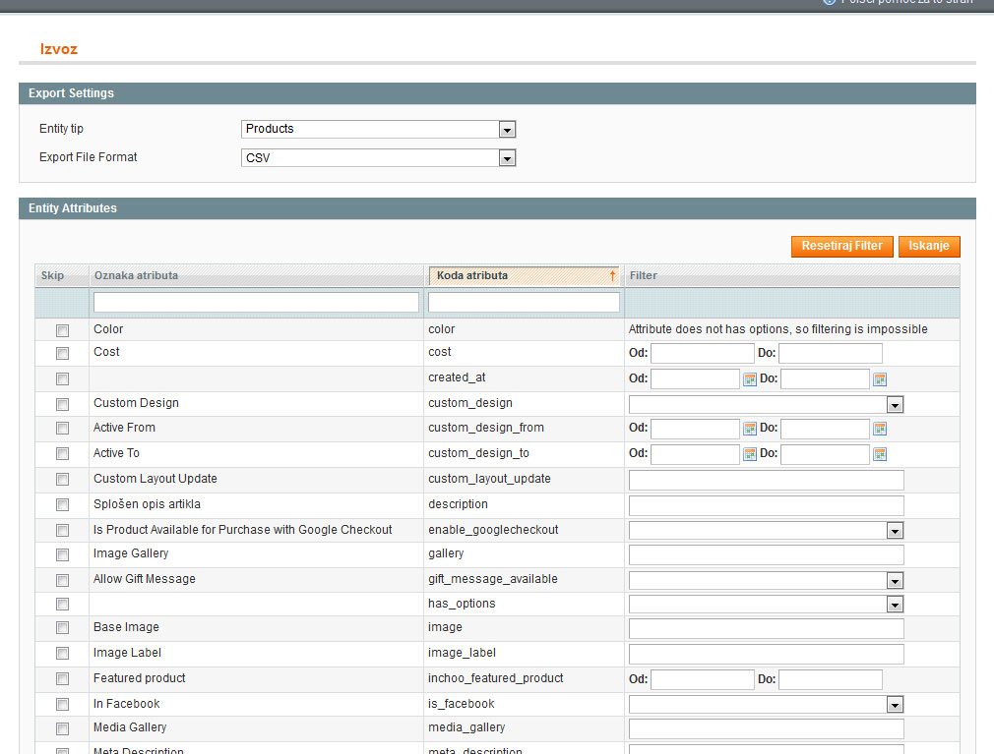Viewport: 994px width, 754px height.
Task: Click image filter text field
Action: pyautogui.click(x=767, y=628)
